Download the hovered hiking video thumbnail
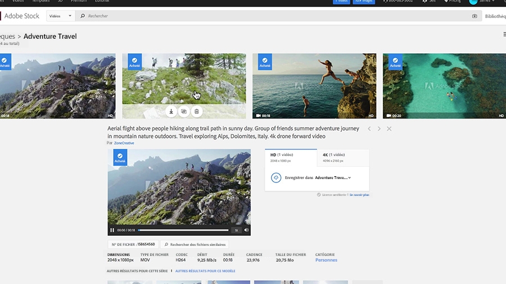The height and width of the screenshot is (284, 506). tap(171, 112)
